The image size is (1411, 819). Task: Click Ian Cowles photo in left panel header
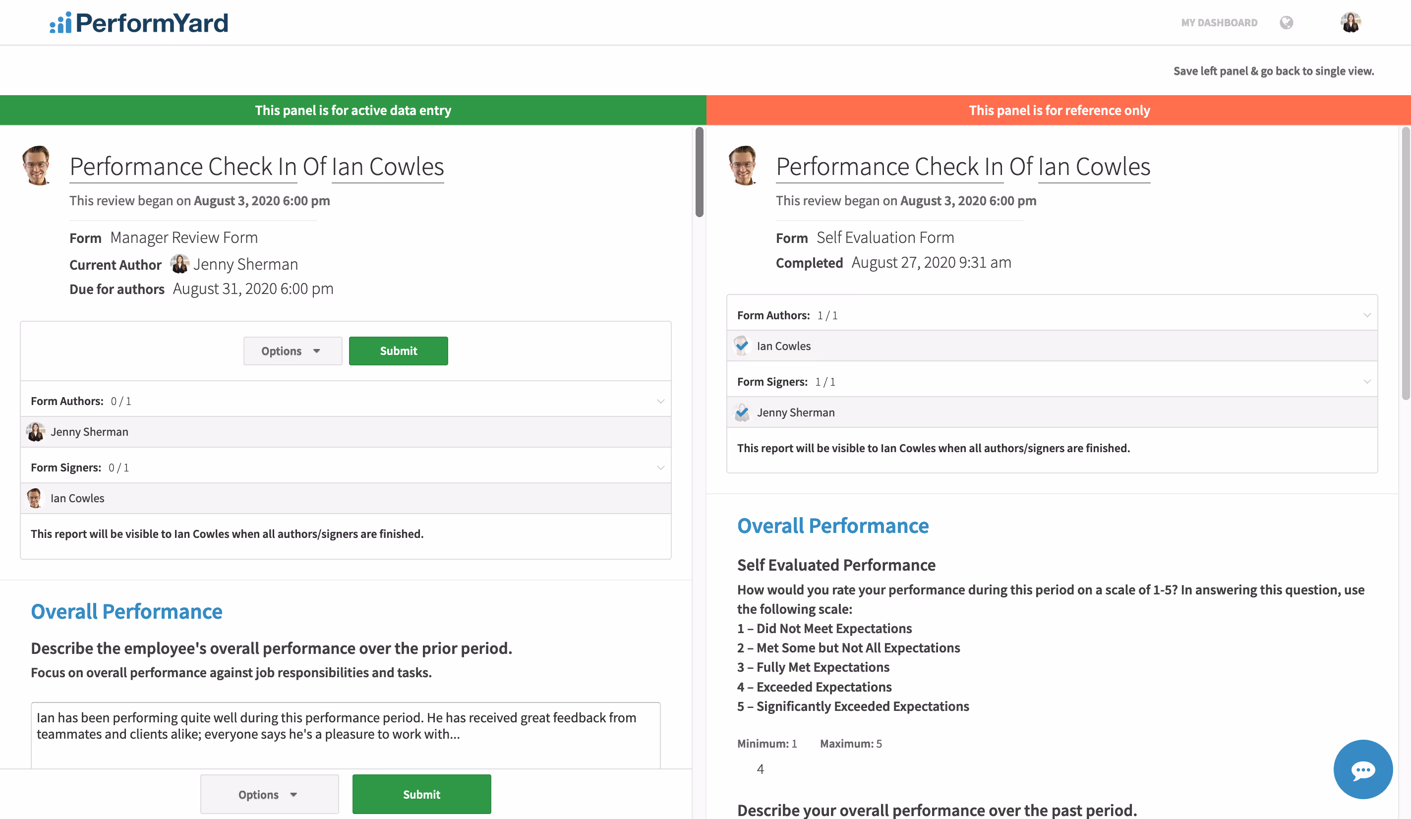(x=37, y=165)
